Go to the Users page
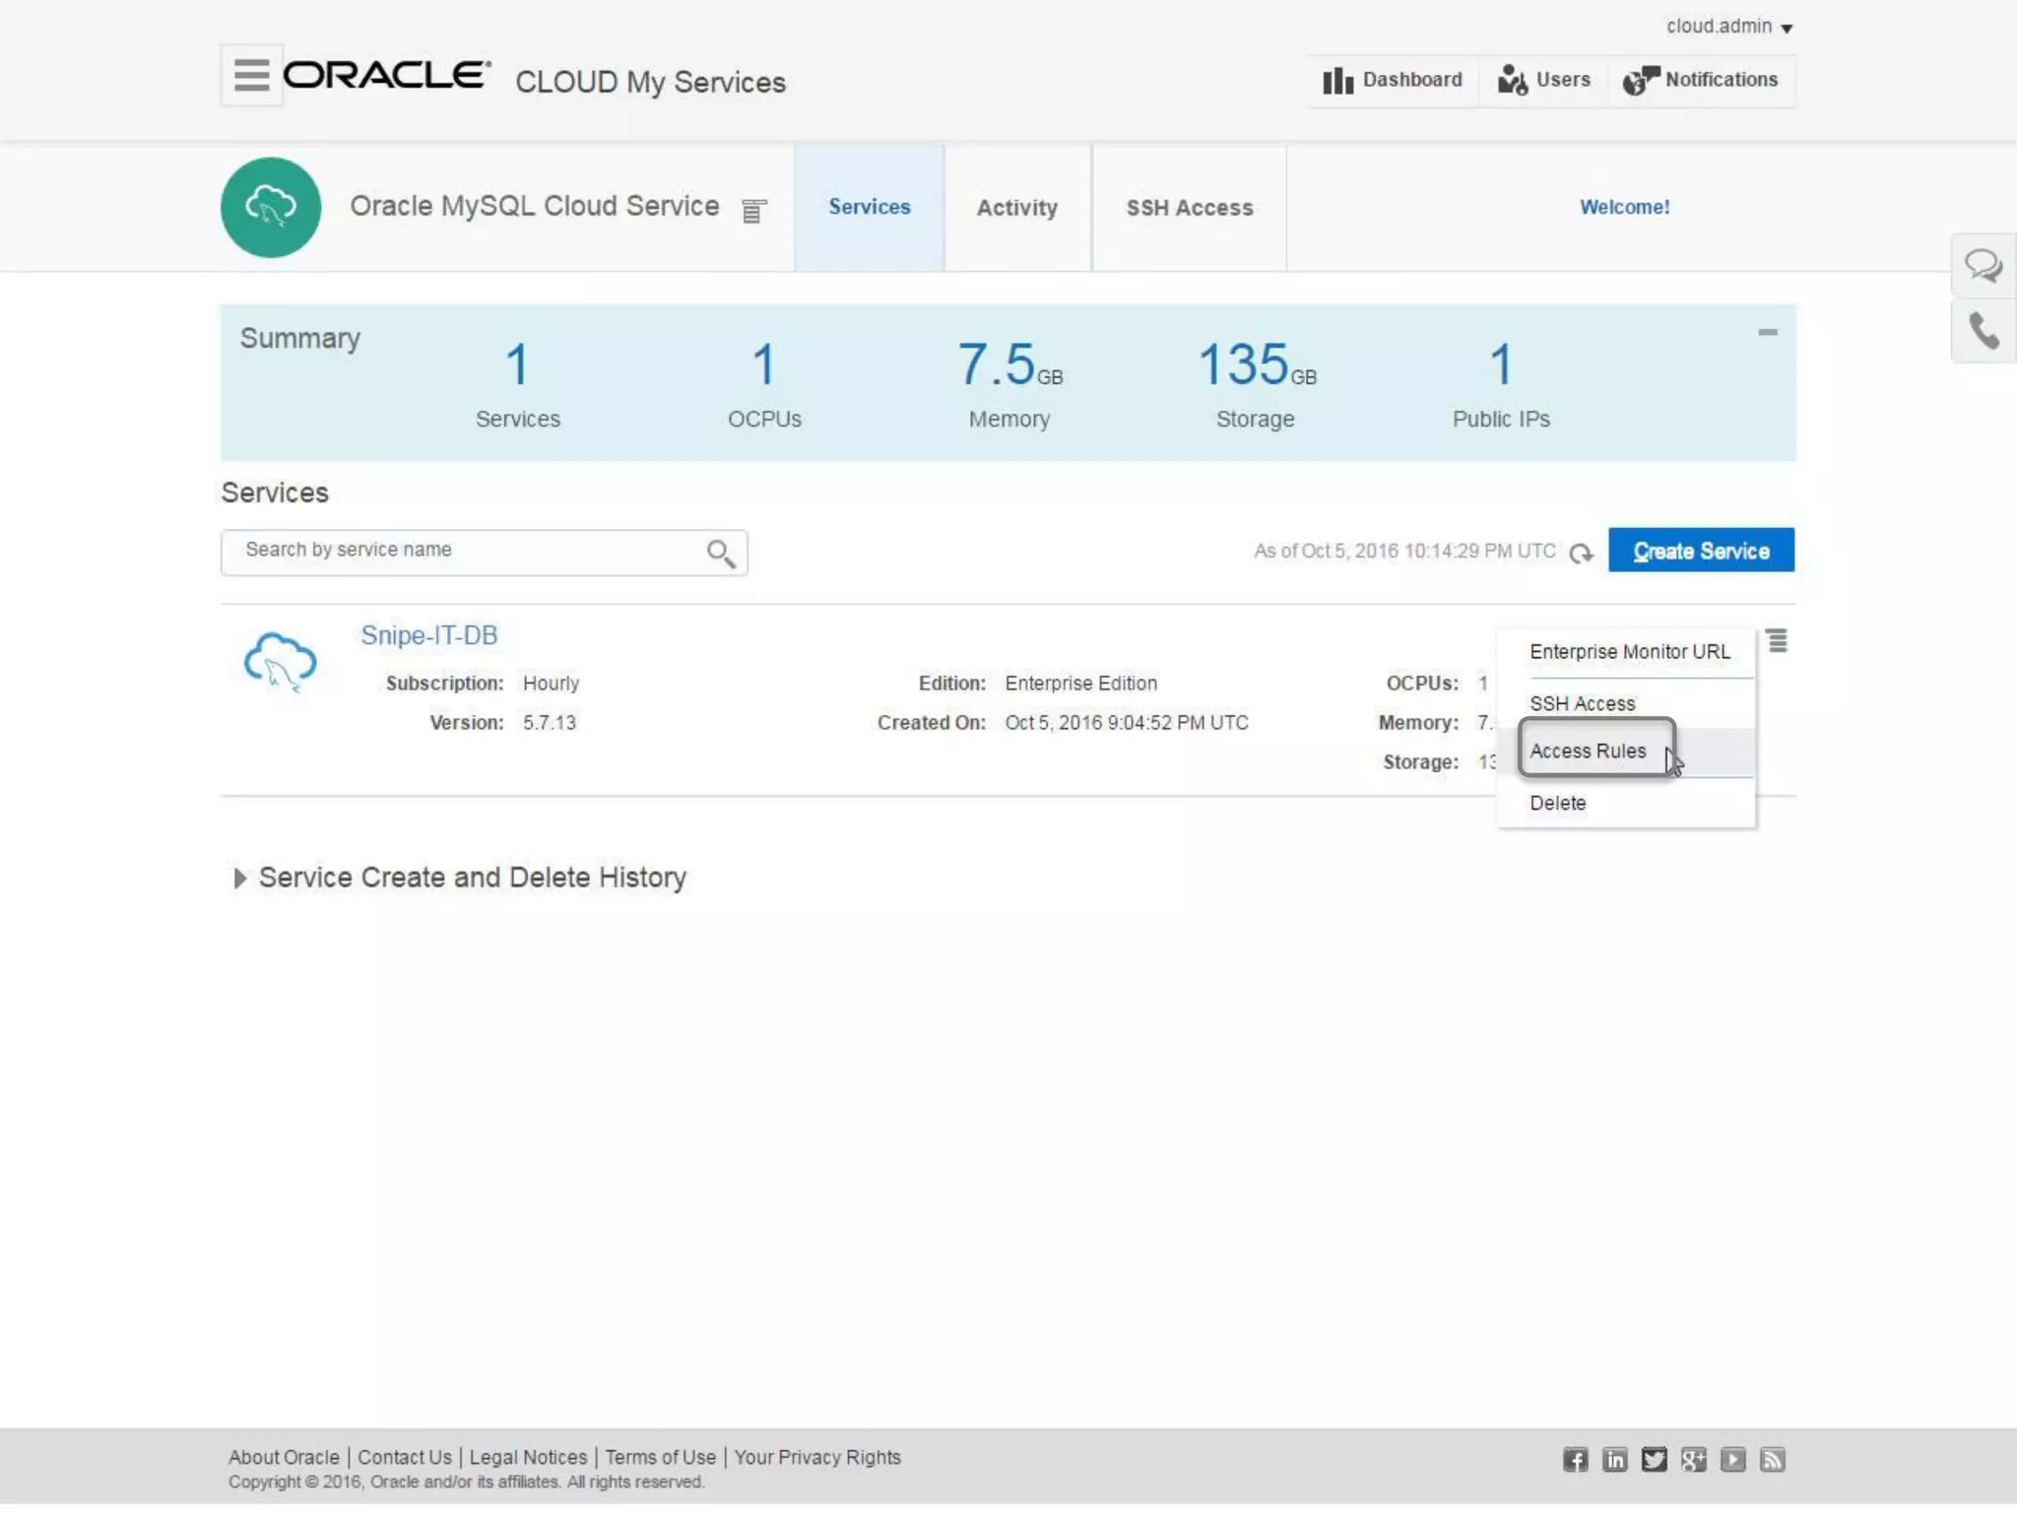The height and width of the screenshot is (1513, 2017). click(1543, 80)
